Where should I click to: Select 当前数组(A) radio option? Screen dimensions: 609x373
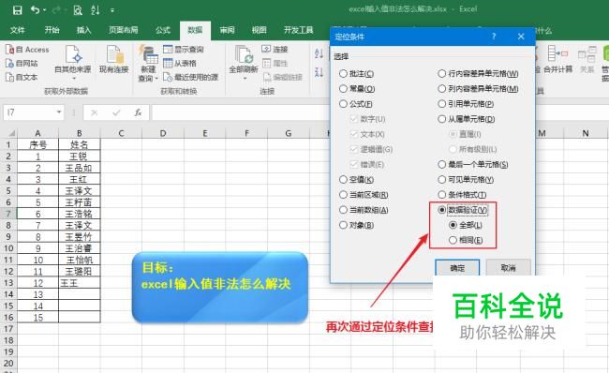pos(364,210)
